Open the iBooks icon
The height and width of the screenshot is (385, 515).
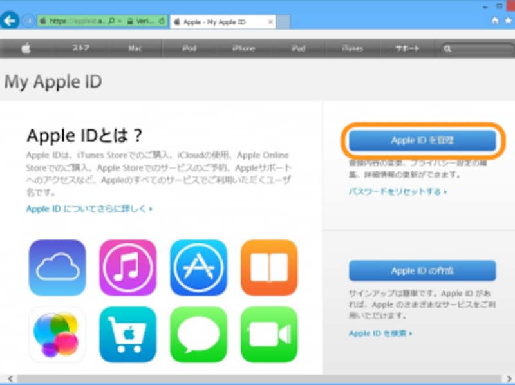click(268, 267)
